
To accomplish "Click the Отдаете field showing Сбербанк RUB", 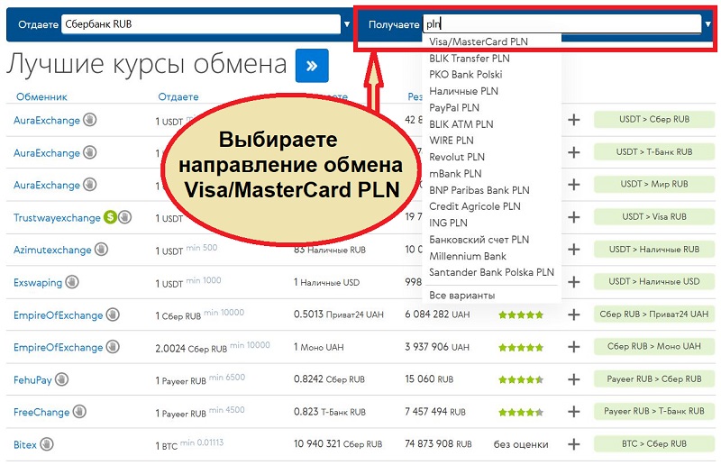I will (x=200, y=24).
